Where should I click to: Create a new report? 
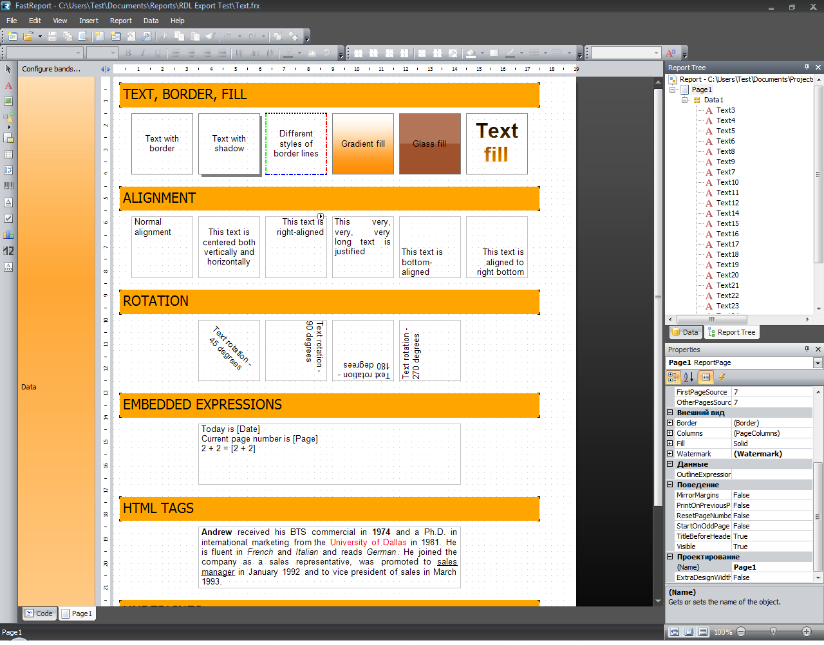[13, 36]
